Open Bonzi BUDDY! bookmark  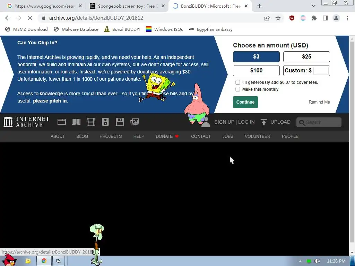pyautogui.click(x=122, y=29)
